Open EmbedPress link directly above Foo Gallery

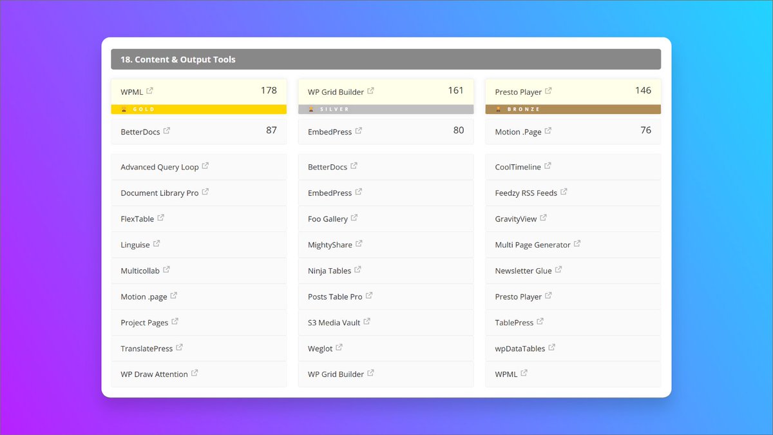330,193
